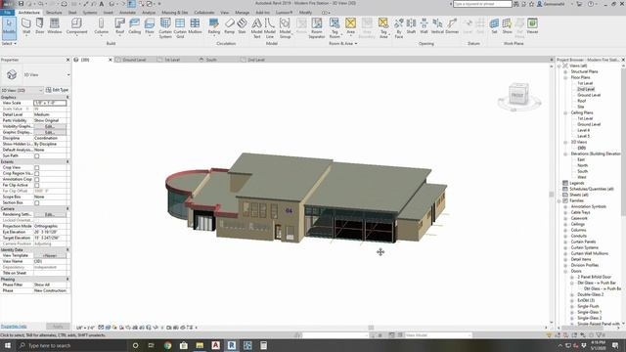Collapse the Doors family node
The height and width of the screenshot is (352, 626).
point(565,271)
